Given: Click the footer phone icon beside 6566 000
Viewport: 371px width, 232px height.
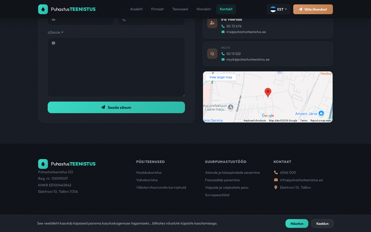Looking at the screenshot, I should 276,172.
